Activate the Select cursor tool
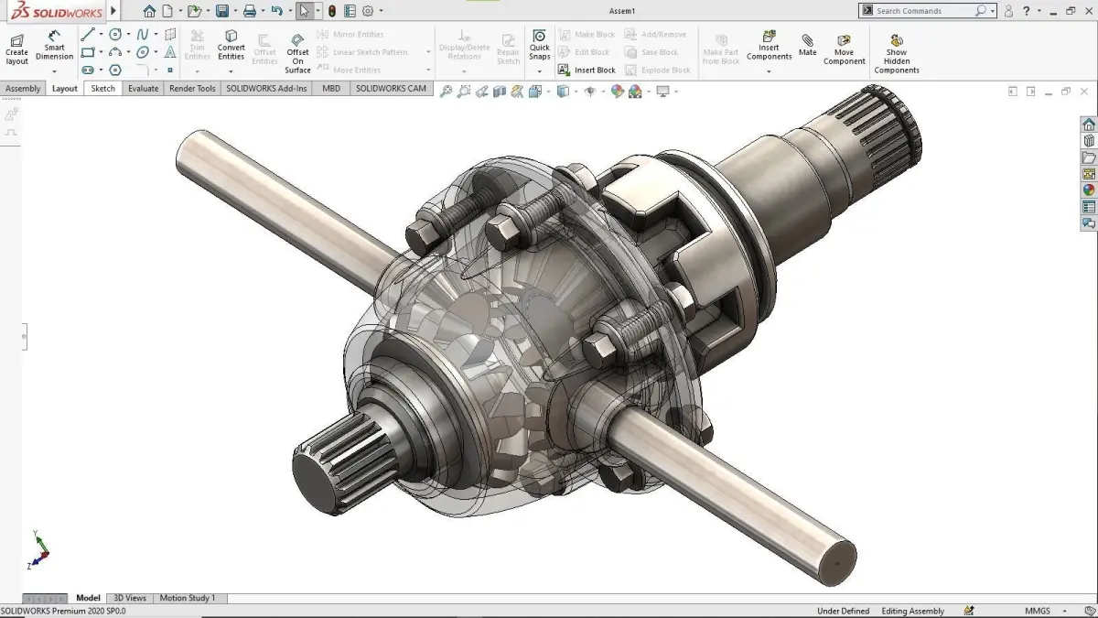Screen dimensions: 1098x618 tap(305, 11)
